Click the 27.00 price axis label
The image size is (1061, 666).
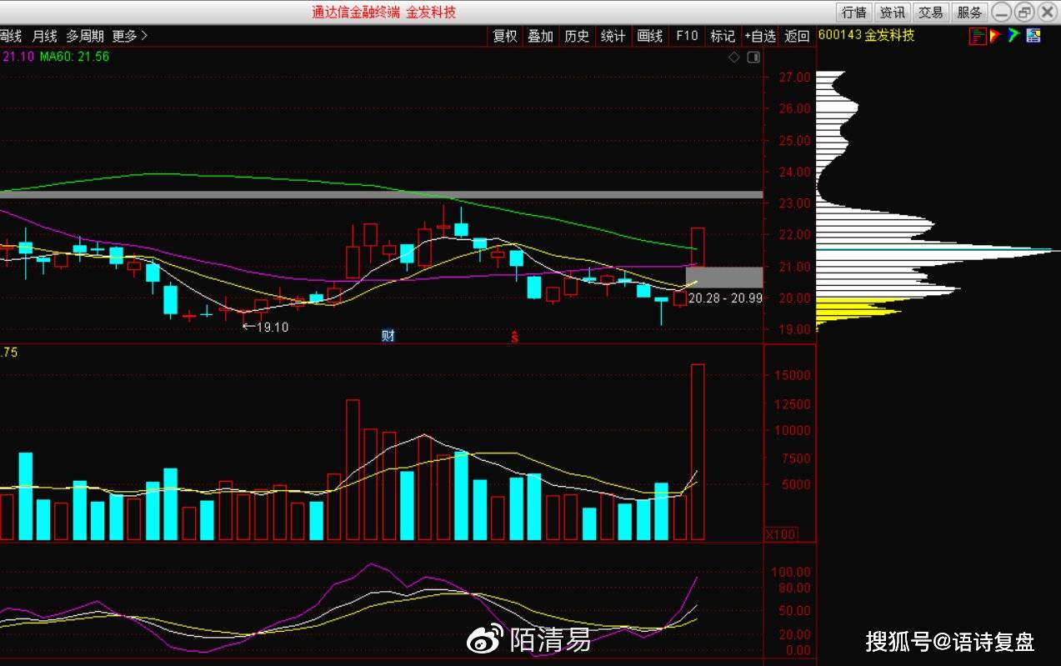pyautogui.click(x=794, y=78)
